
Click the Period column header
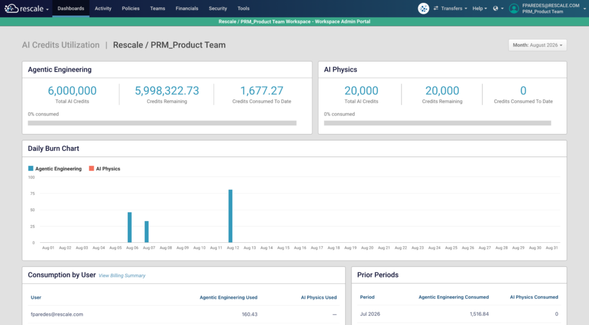tap(367, 297)
